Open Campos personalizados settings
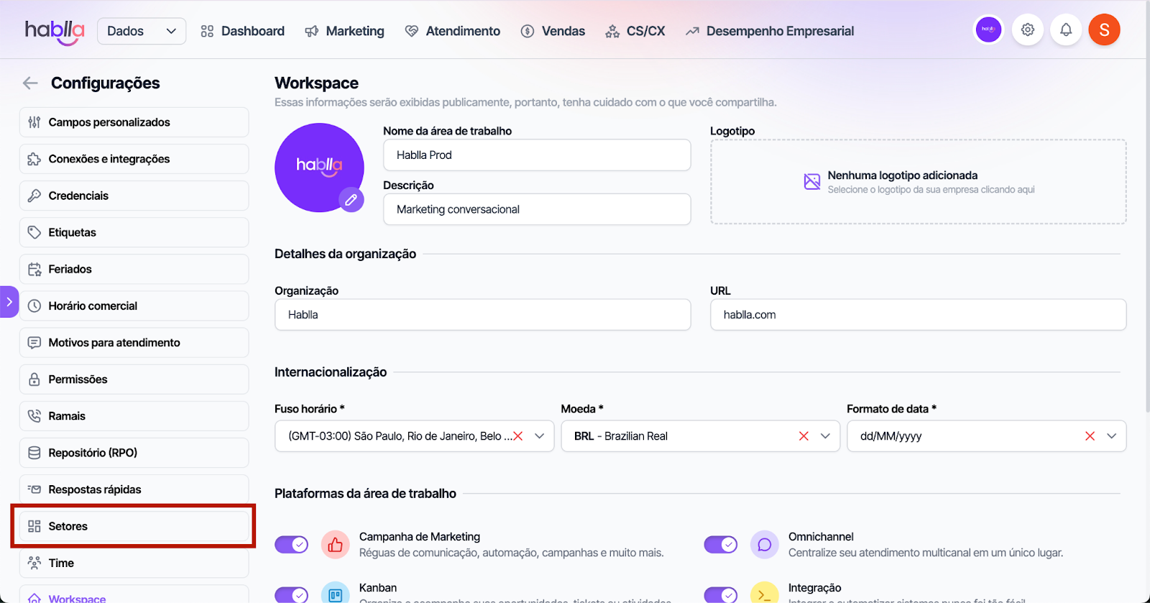The width and height of the screenshot is (1150, 603). coord(134,122)
